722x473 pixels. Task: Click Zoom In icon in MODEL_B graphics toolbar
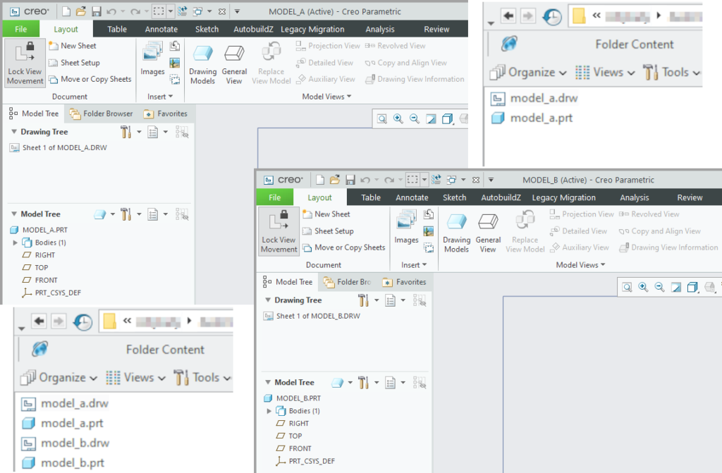coord(643,288)
